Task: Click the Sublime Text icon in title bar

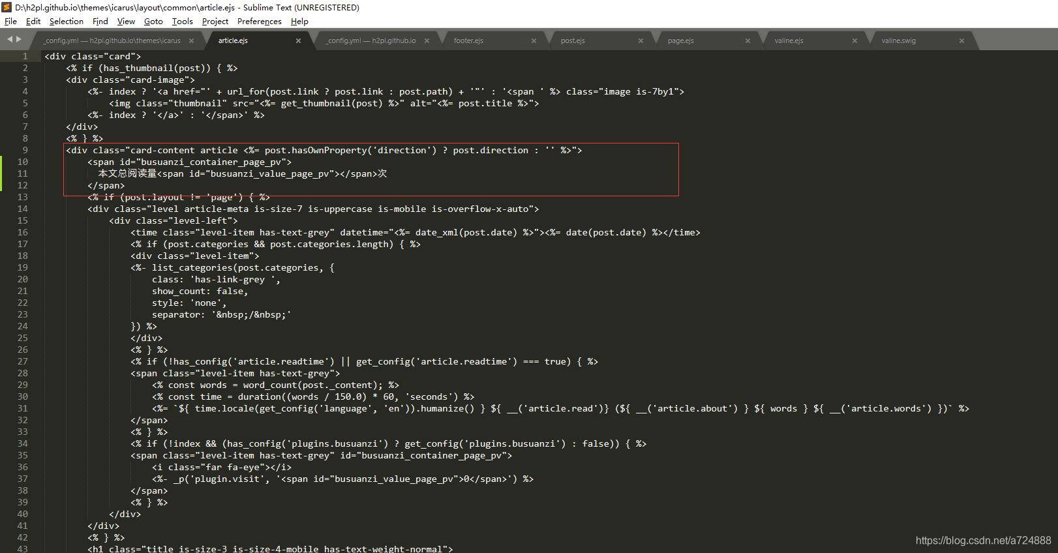Action: 7,7
